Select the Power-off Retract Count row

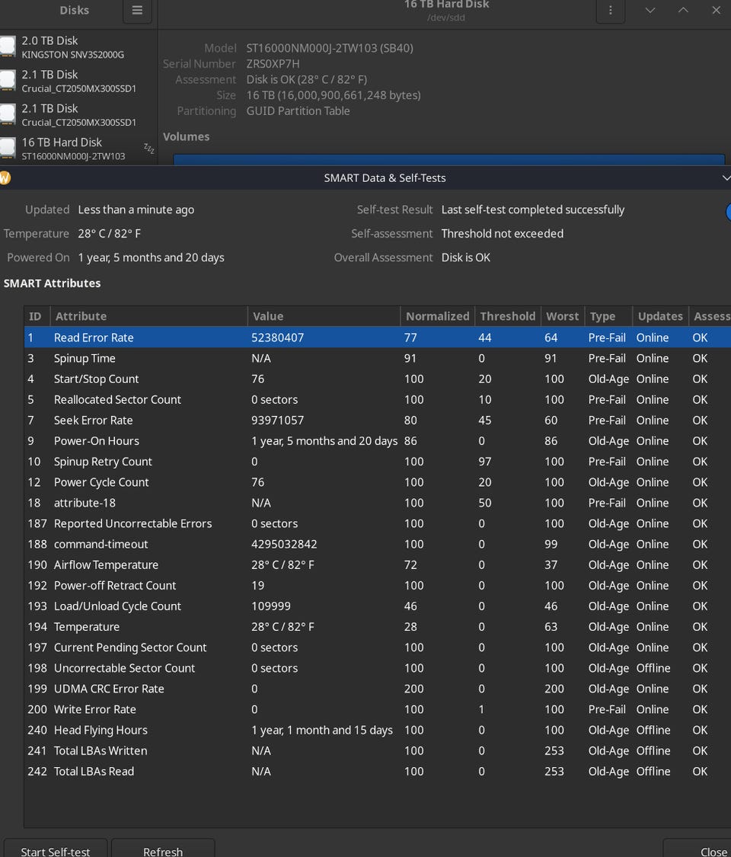click(x=378, y=585)
